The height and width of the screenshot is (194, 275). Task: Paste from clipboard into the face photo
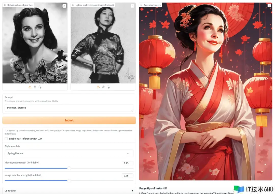click(x=40, y=87)
